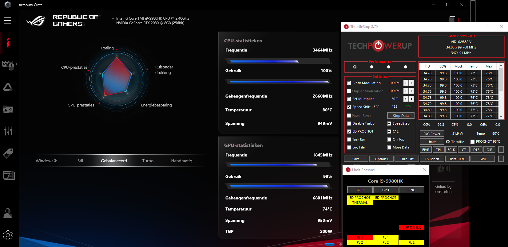
Task: Open the TPL power limits button
Action: 439,150
